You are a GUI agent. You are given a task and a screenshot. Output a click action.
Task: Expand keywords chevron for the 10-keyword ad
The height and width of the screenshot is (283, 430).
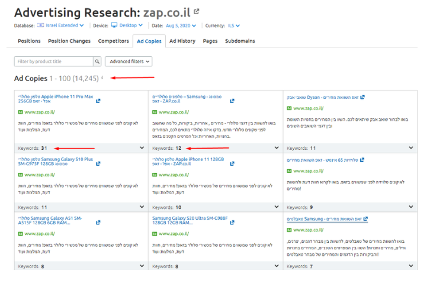pos(277,207)
